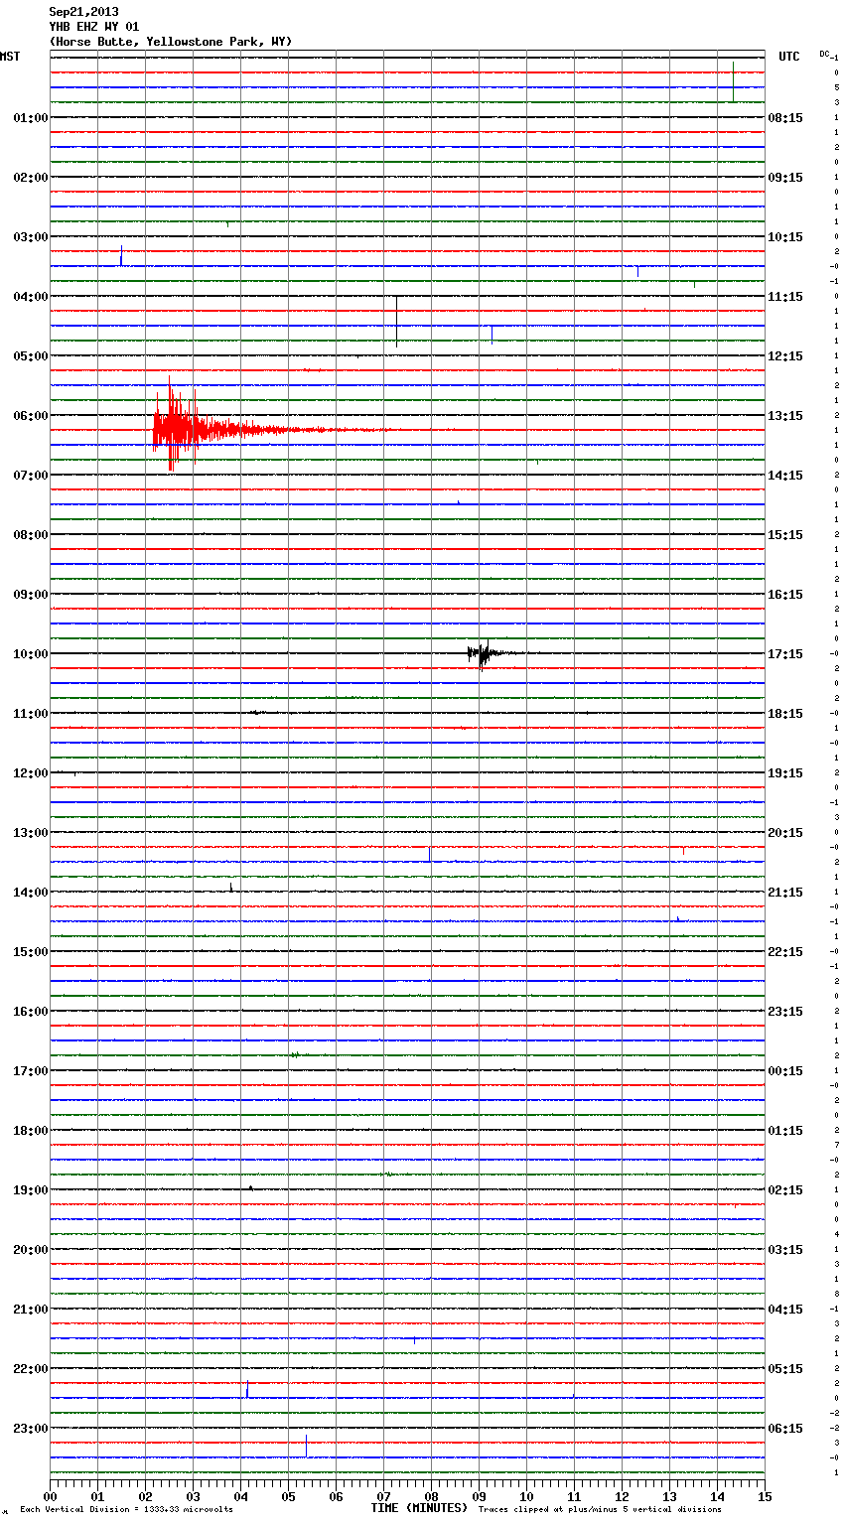Viewport: 844px width, 1523px height.
Task: Click the UTC time label "08:15"
Action: (785, 118)
